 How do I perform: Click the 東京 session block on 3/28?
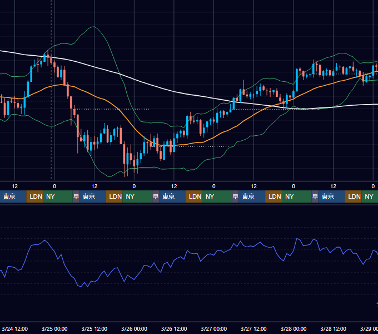(331, 197)
